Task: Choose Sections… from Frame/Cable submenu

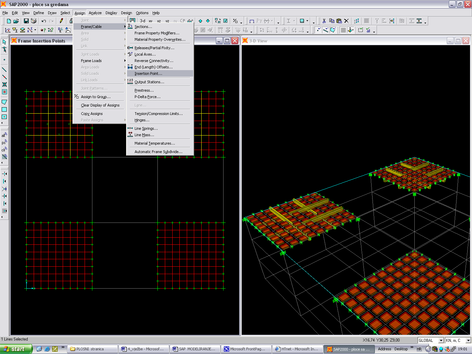Action: click(x=160, y=27)
